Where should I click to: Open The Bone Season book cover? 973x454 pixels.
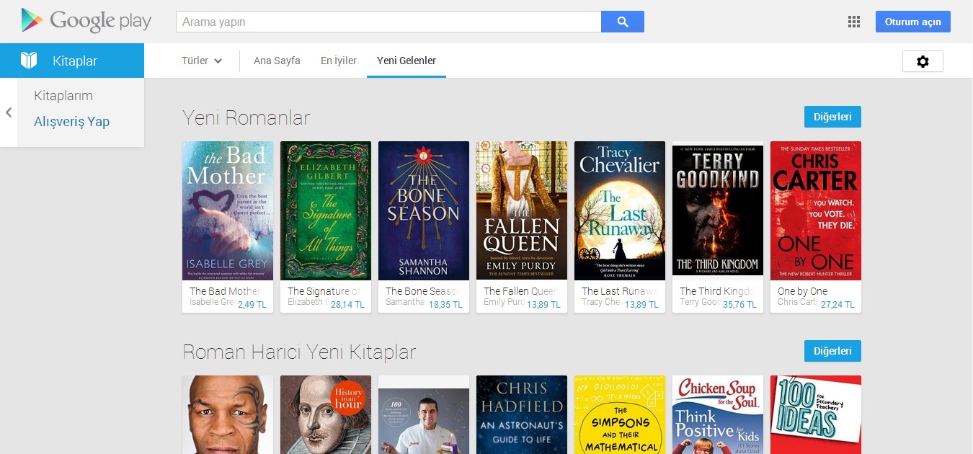[424, 210]
